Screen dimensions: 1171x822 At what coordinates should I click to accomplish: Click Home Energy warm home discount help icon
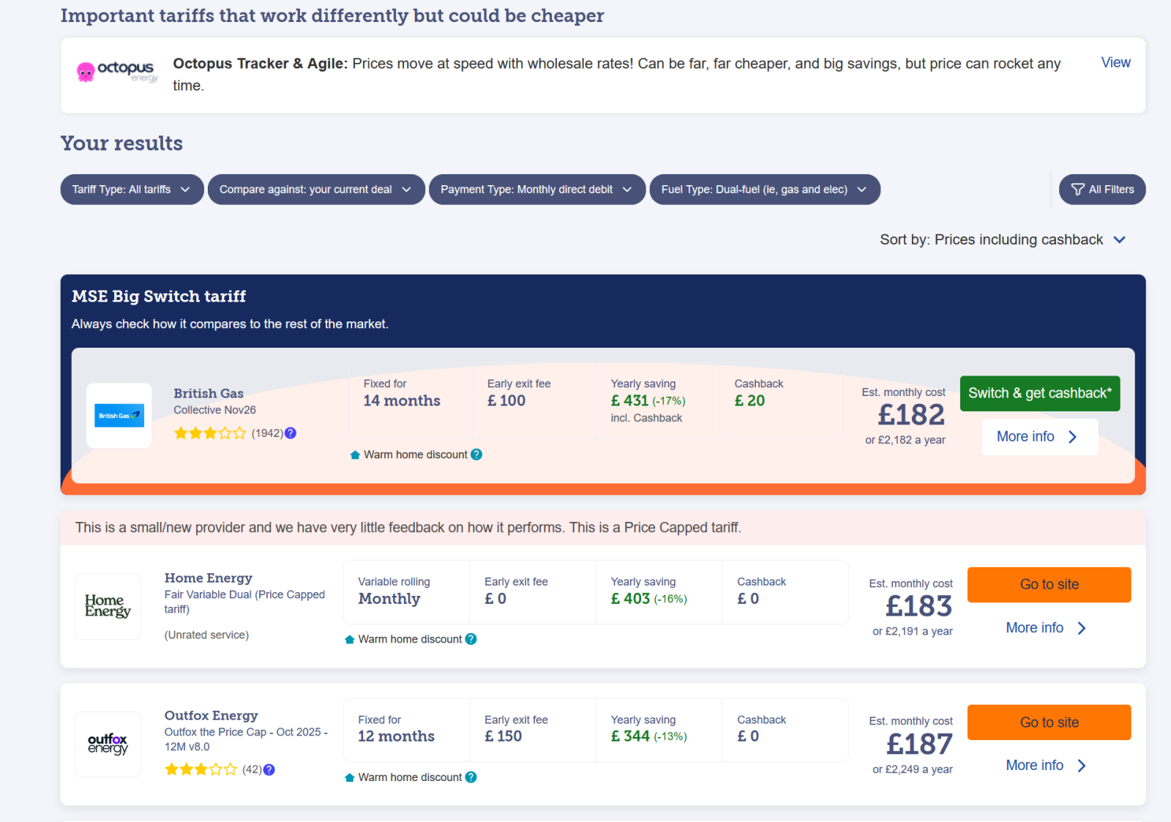pyautogui.click(x=471, y=639)
